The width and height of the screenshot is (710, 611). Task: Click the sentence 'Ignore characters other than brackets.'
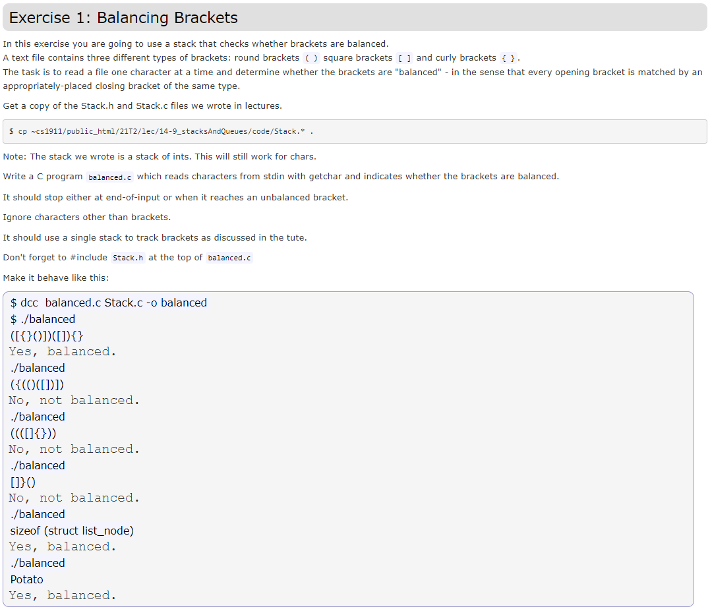click(87, 218)
